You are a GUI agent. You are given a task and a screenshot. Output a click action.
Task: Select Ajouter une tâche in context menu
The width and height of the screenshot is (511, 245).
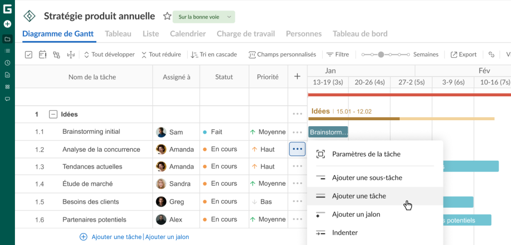pyautogui.click(x=375, y=196)
